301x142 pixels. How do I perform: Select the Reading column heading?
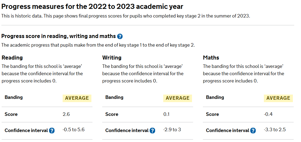[x=12, y=58]
